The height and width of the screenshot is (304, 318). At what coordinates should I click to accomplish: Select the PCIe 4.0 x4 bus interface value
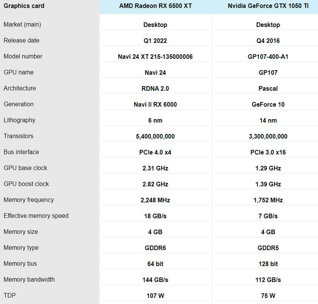click(155, 152)
